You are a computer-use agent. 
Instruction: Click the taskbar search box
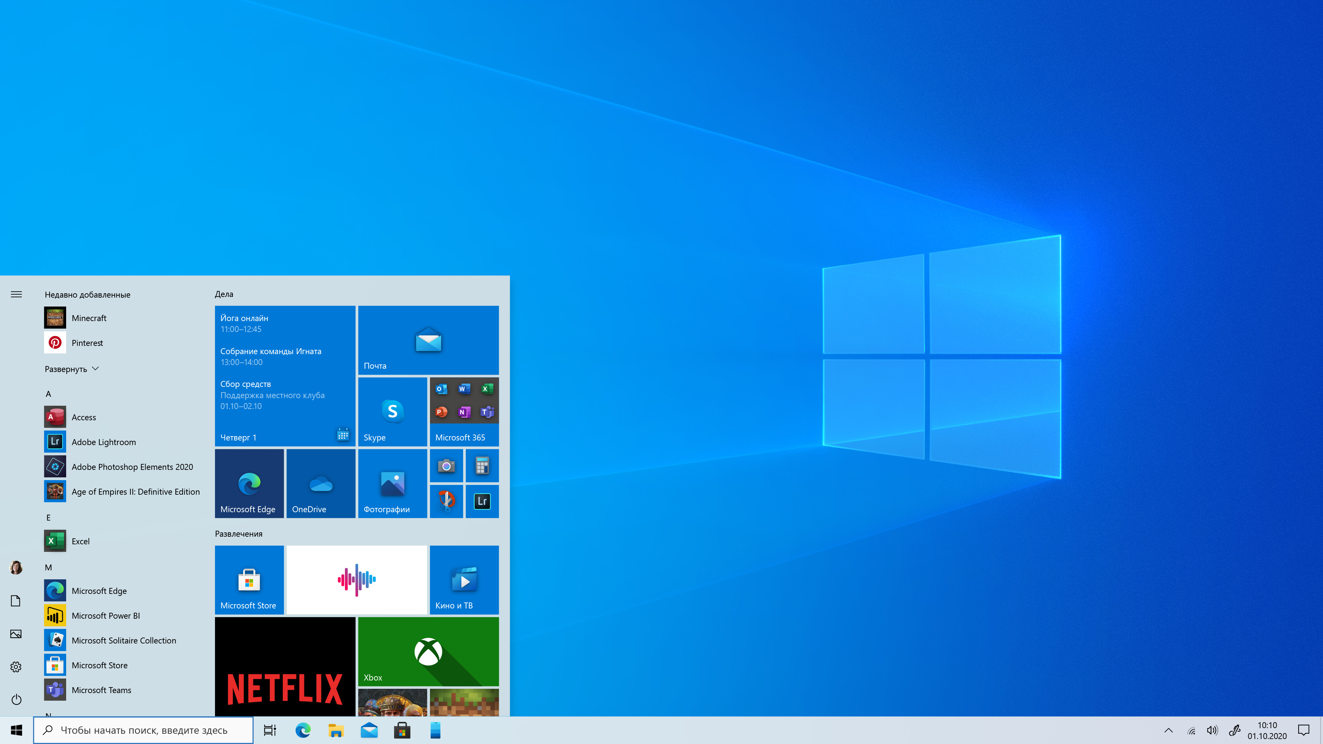click(x=144, y=730)
